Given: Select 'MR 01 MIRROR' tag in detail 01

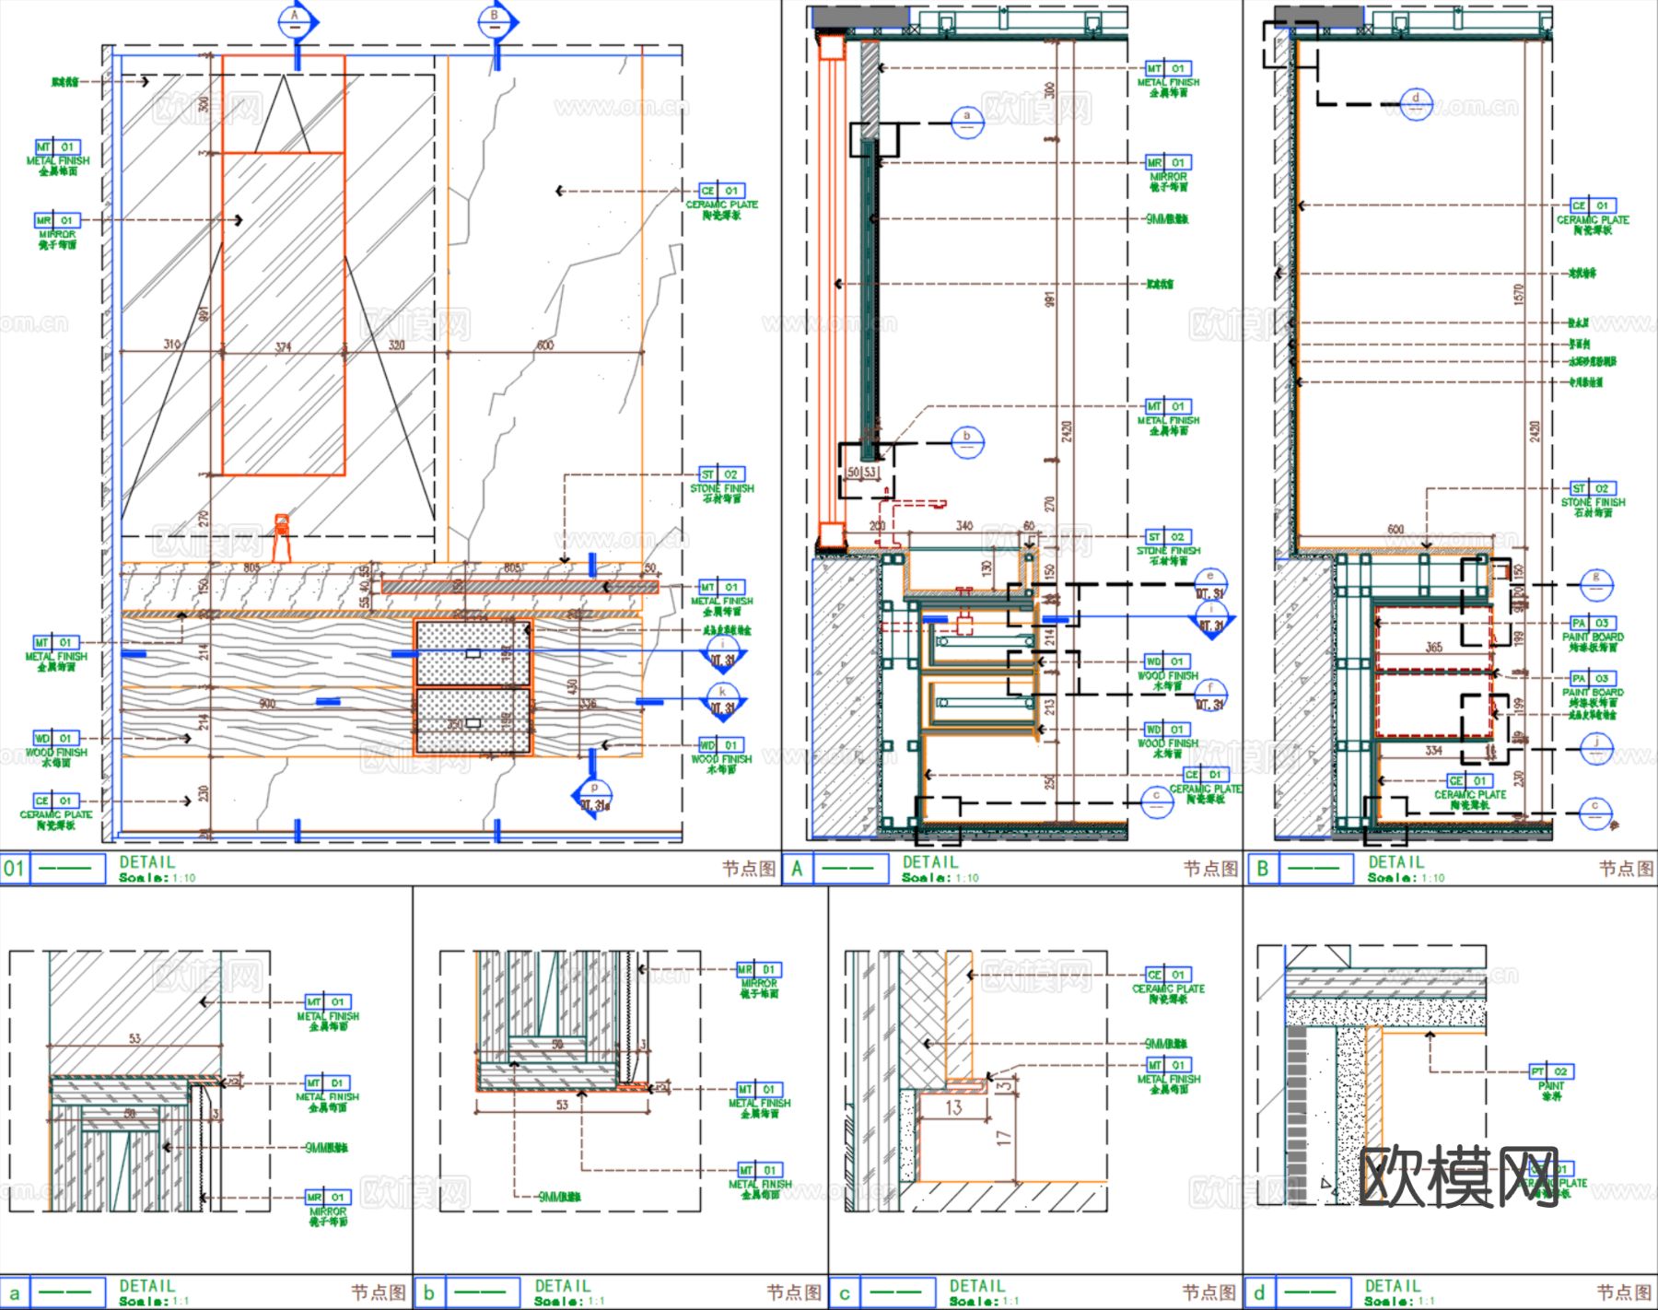Looking at the screenshot, I should pyautogui.click(x=58, y=232).
